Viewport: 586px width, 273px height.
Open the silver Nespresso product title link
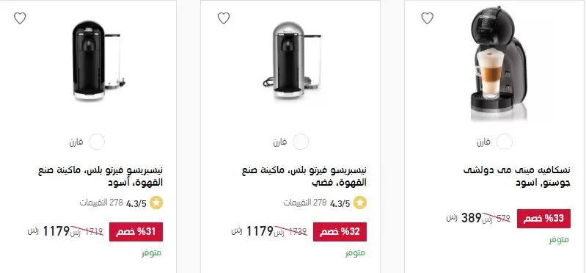(304, 177)
